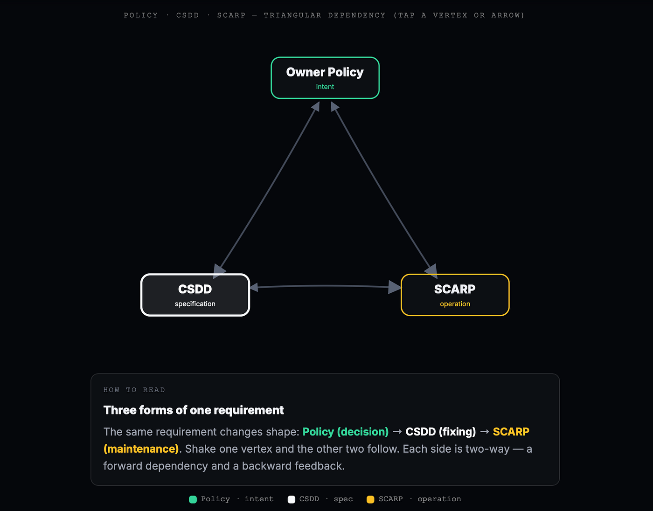Image resolution: width=653 pixels, height=511 pixels.
Task: Click the green Policy legend swatch
Action: coord(193,499)
